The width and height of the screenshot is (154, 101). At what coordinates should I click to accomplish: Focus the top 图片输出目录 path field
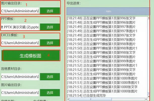click(20, 11)
